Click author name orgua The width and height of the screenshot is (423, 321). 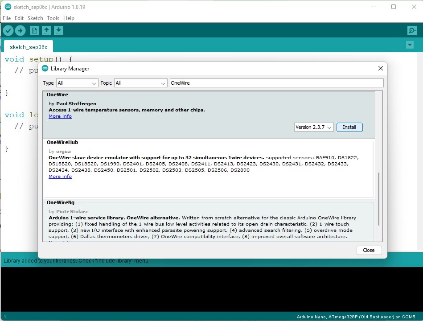pyautogui.click(x=63, y=151)
